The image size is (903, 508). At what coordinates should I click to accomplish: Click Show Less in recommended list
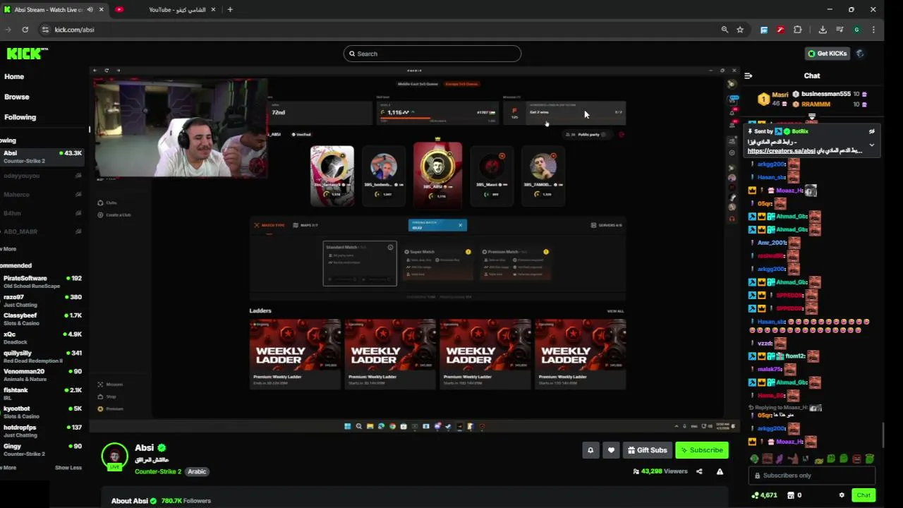click(x=68, y=468)
